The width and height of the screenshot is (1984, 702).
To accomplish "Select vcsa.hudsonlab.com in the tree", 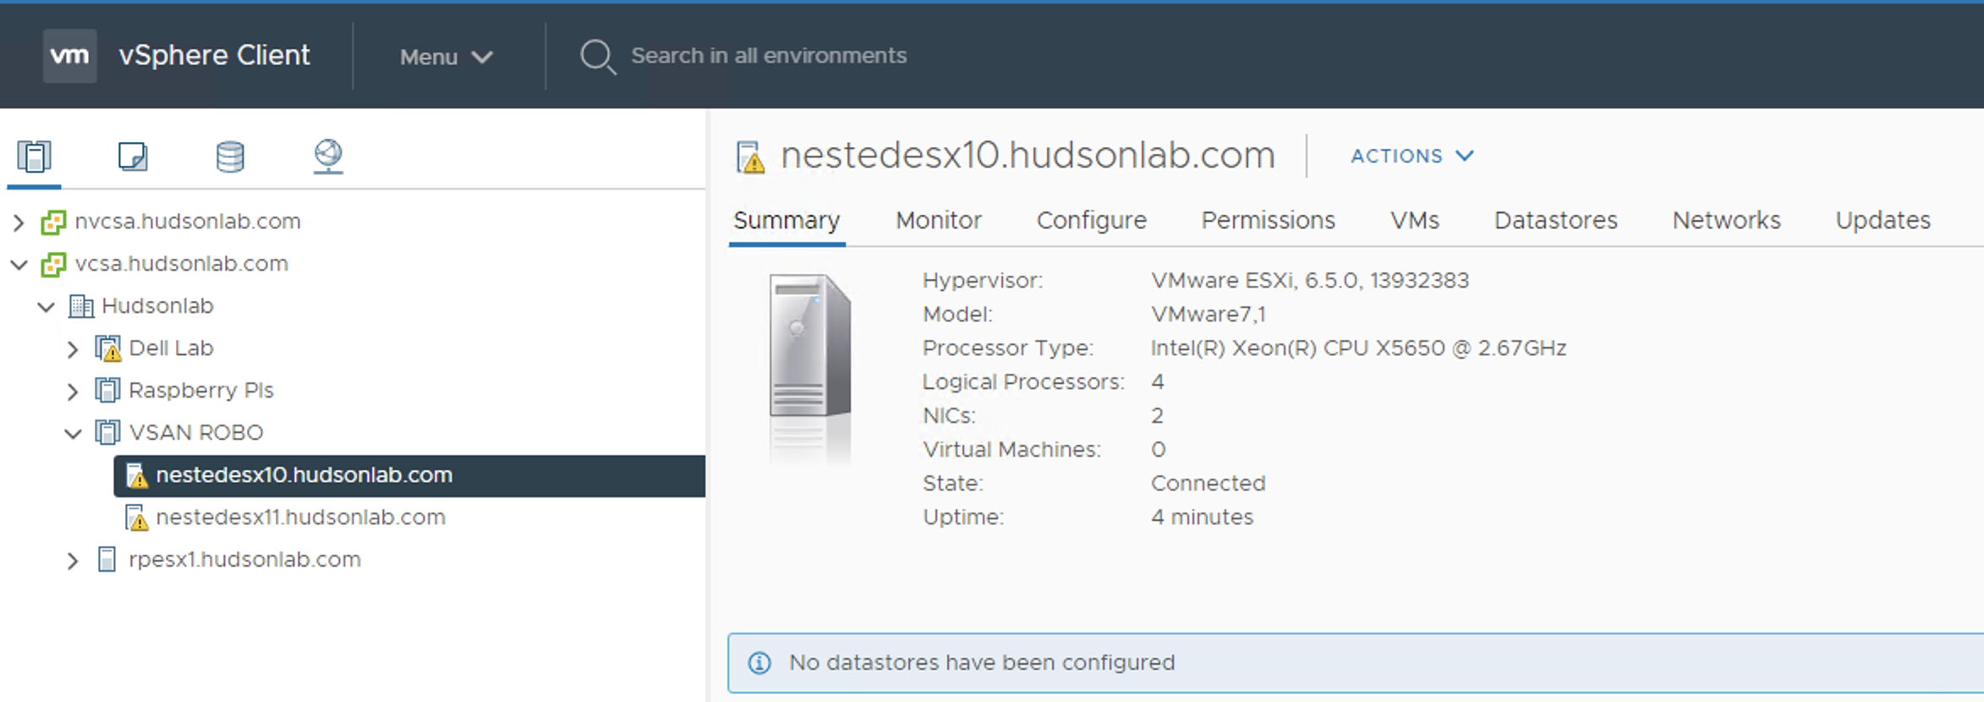I will (x=181, y=264).
